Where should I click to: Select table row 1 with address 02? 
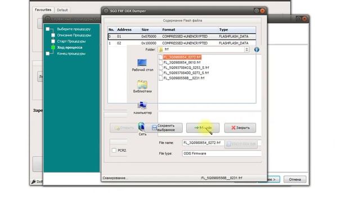pos(182,43)
